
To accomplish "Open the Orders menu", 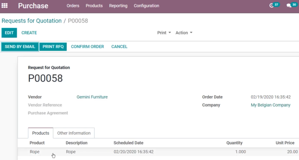I will (x=73, y=6).
